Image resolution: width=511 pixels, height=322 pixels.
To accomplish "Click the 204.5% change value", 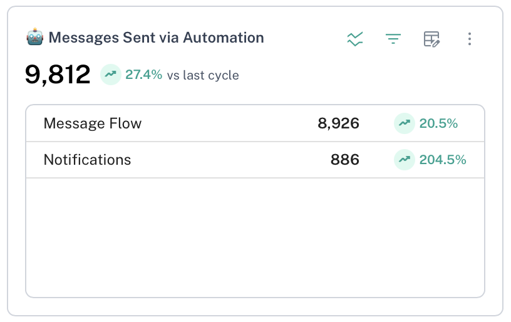I will (443, 160).
